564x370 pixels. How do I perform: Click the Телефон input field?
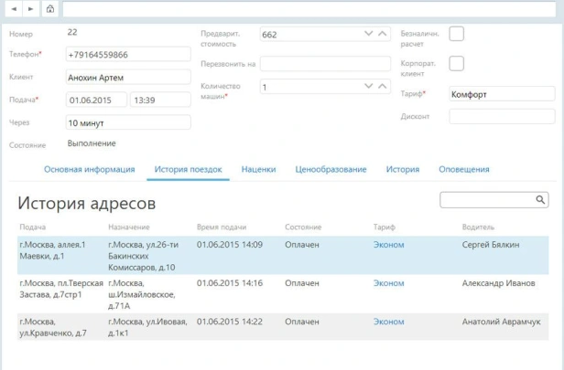(127, 55)
